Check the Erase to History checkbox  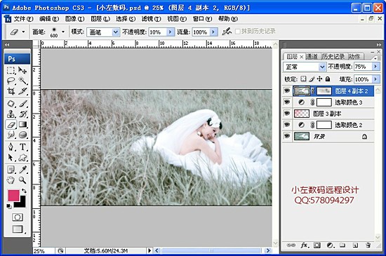(x=237, y=32)
